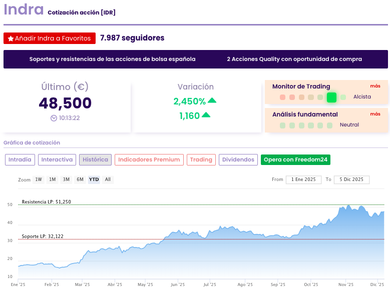Click the Monitor de Trading heading
The height and width of the screenshot is (293, 390).
[x=301, y=86]
